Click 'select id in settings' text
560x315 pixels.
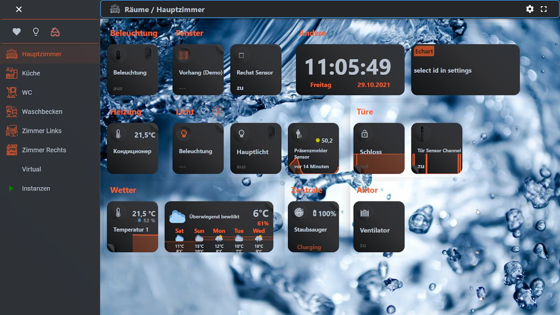443,71
